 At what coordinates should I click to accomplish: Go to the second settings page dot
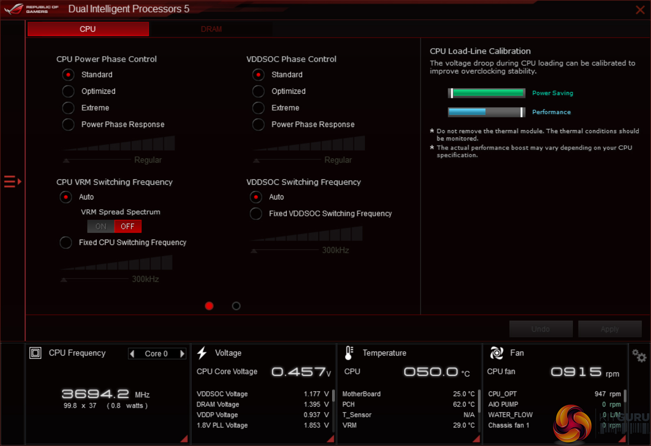pos(236,306)
